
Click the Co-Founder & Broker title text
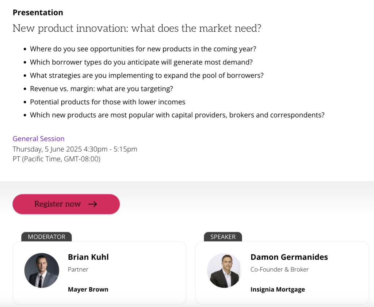(x=279, y=269)
